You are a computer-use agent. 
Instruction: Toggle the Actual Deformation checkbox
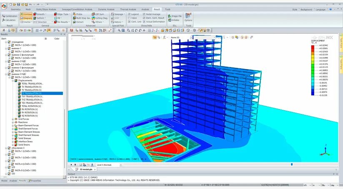click(144, 22)
